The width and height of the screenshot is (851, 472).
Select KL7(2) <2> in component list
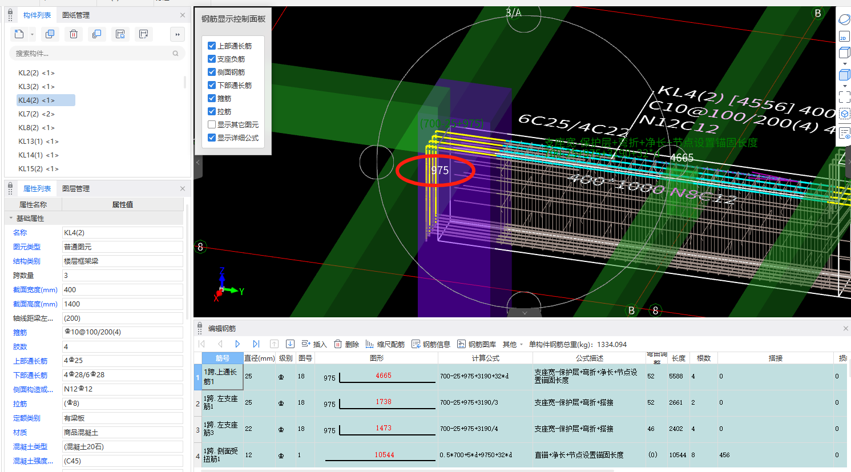[x=37, y=114]
